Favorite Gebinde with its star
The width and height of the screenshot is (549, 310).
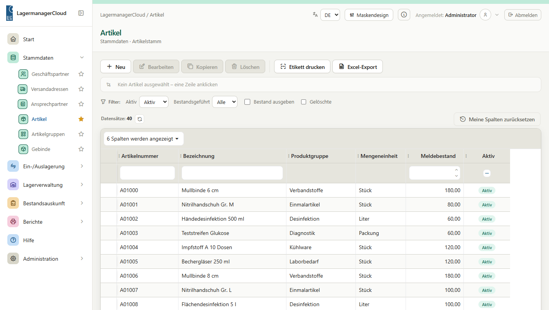point(81,149)
